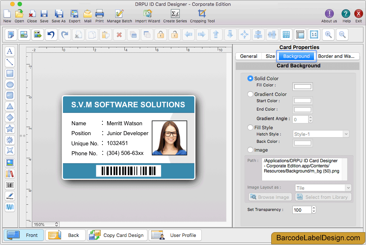Switch to the Front card side
Screen dimensions: 366x245
24,235
